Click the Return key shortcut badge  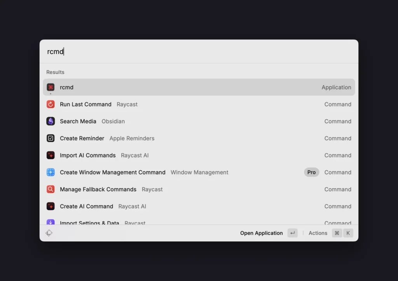pyautogui.click(x=292, y=233)
